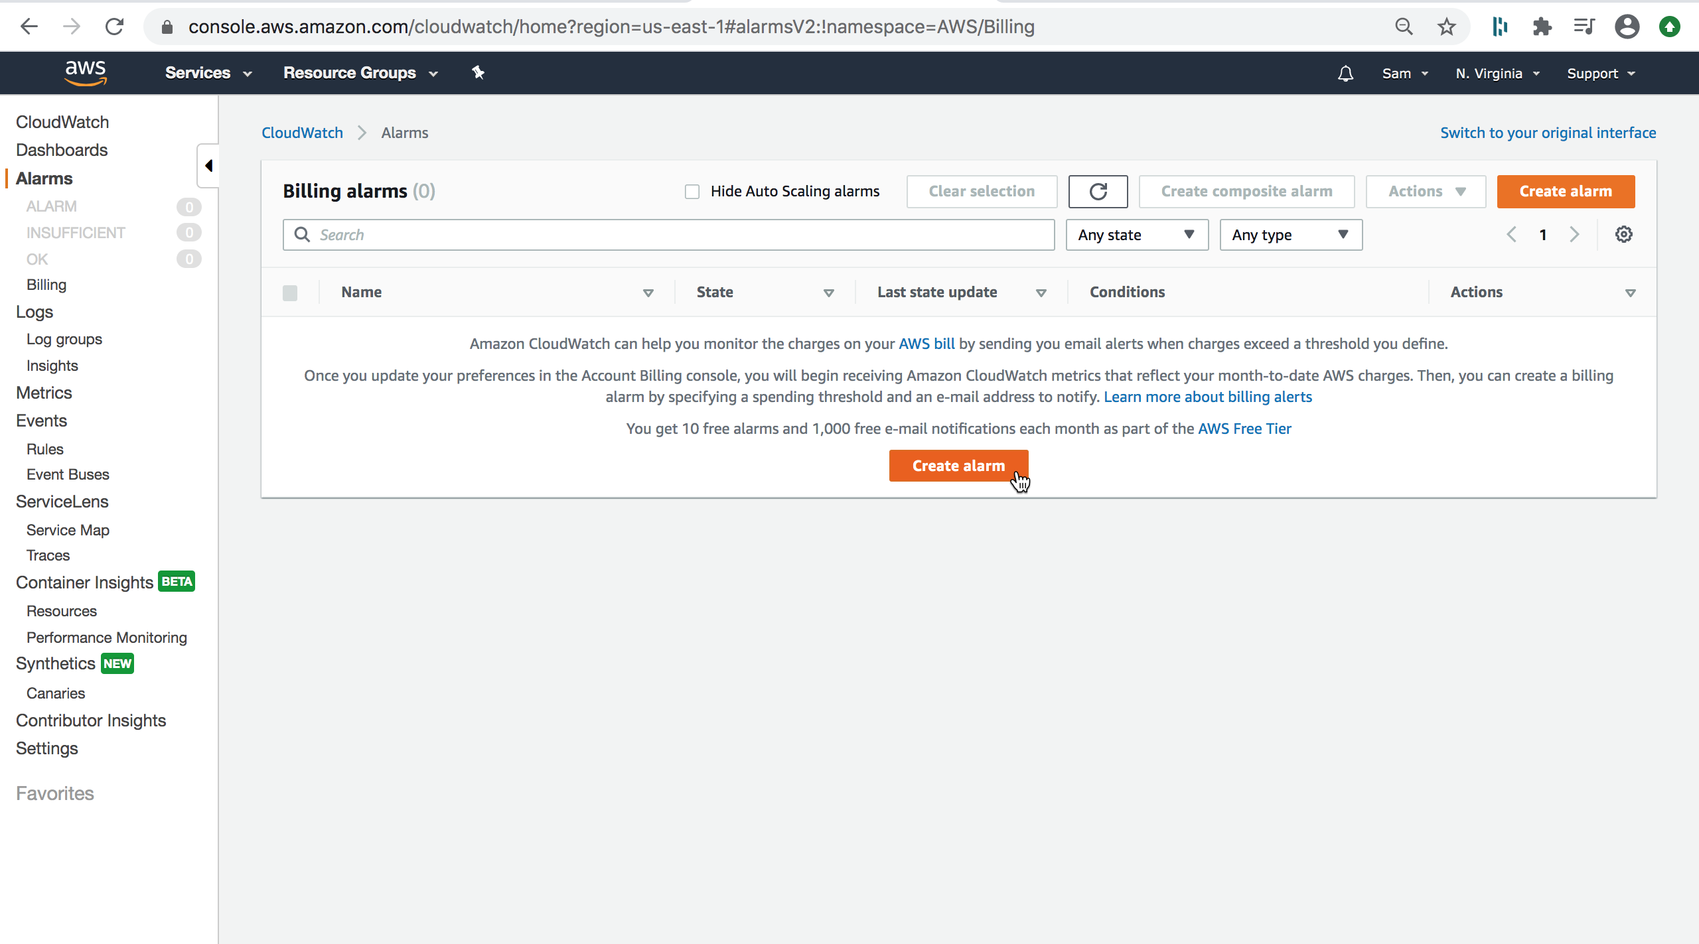Open the browser media control icon
Screen dimensions: 1699x944
[x=1584, y=27]
